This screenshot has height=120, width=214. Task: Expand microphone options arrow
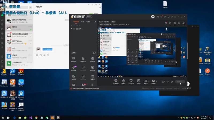click(x=149, y=81)
